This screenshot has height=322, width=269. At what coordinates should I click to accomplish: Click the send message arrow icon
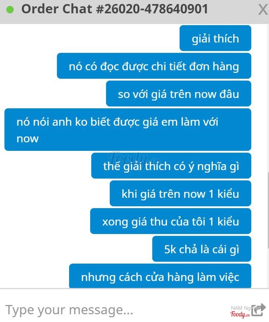258,309
